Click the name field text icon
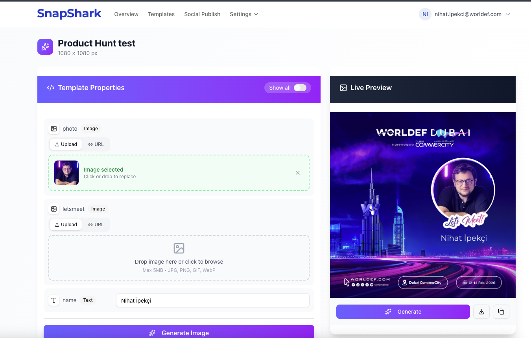The height and width of the screenshot is (338, 531). click(x=54, y=300)
